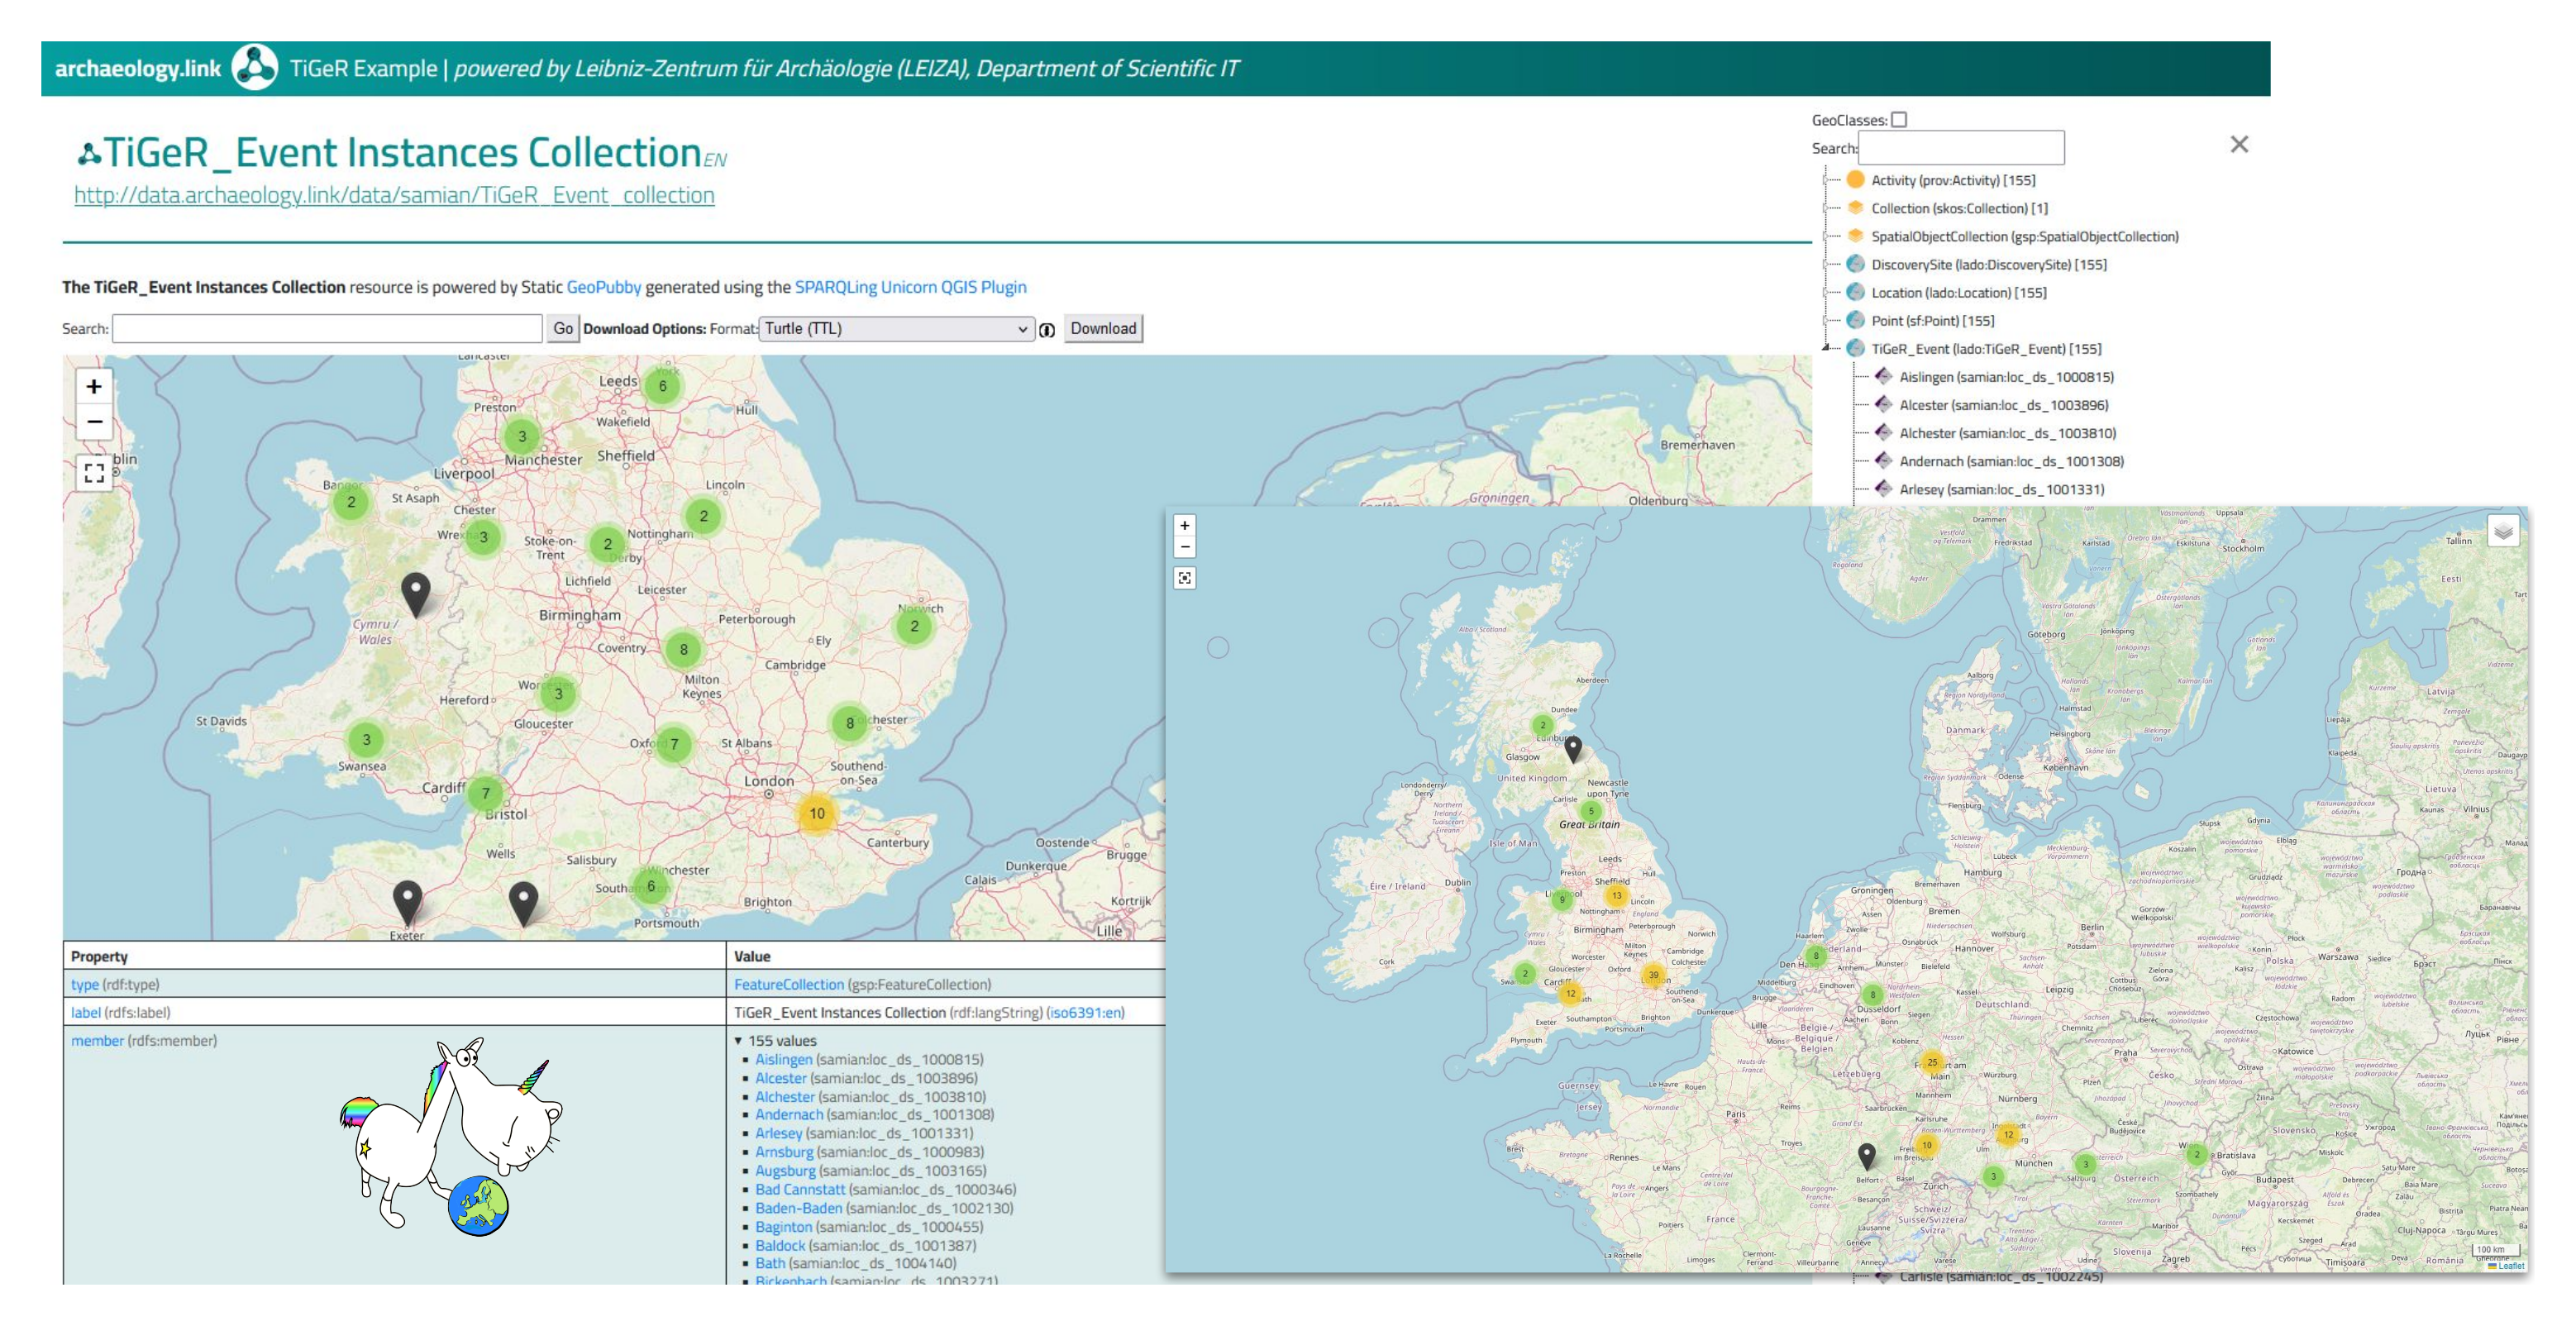Select SpatialObjectCollection tree entry
2576x1326 pixels.
[x=2025, y=237]
